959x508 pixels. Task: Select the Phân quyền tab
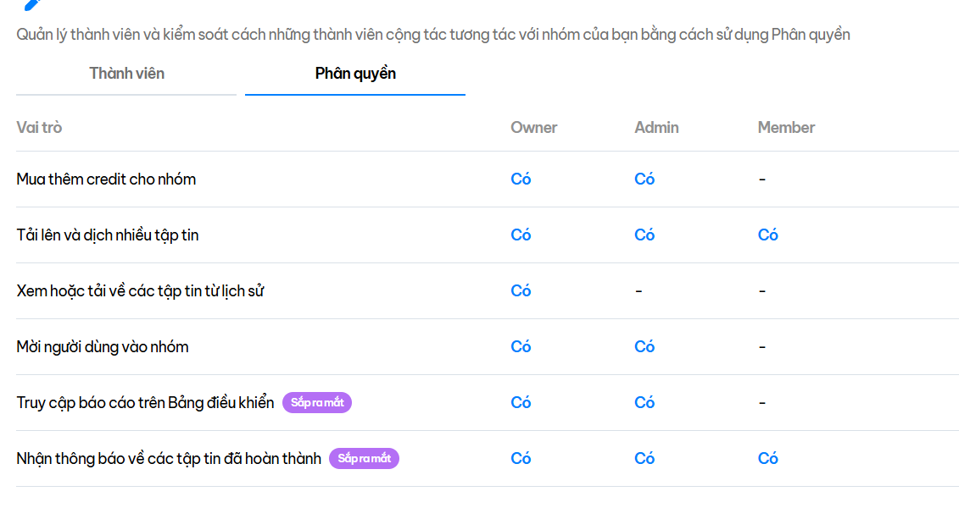click(355, 74)
